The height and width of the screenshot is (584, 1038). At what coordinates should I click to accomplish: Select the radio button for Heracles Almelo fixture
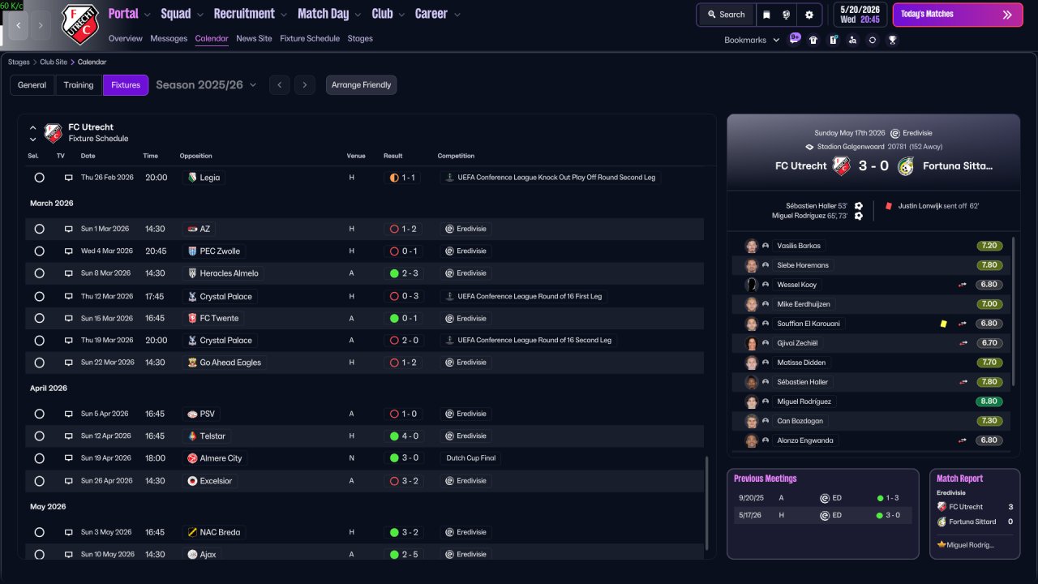[x=39, y=273]
